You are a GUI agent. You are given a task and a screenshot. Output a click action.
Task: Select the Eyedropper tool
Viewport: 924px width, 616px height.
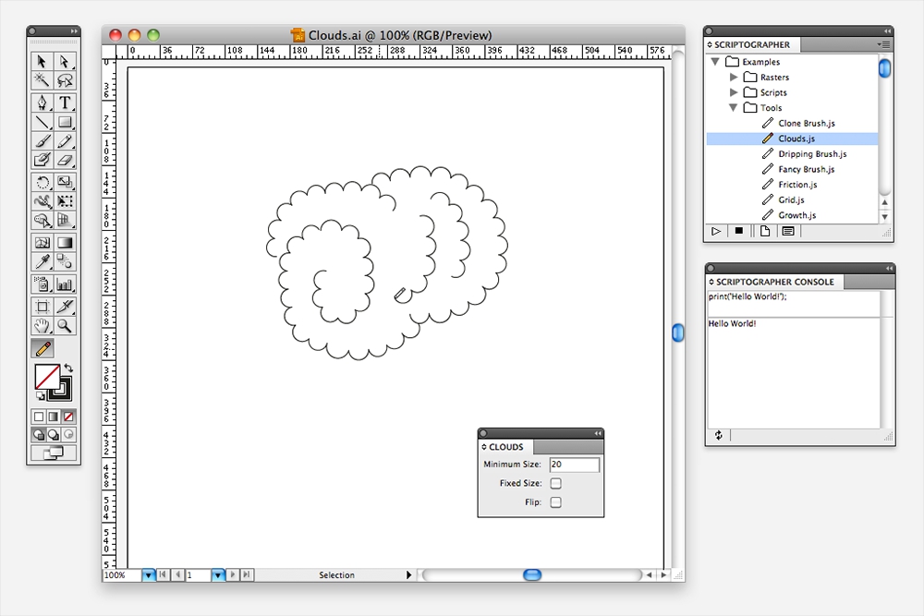point(42,261)
